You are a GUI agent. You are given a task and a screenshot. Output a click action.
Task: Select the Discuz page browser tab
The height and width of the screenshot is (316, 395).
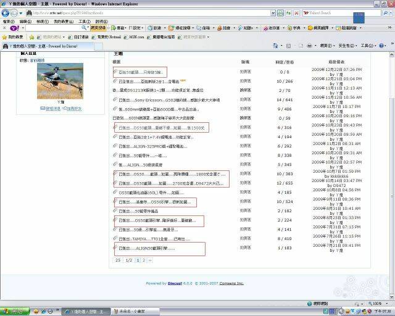[48, 46]
